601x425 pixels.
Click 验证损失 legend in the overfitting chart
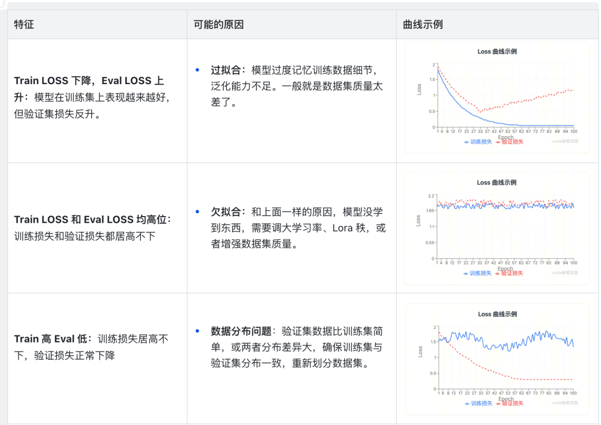coord(510,142)
